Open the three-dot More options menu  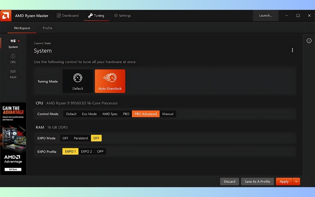coord(292,50)
